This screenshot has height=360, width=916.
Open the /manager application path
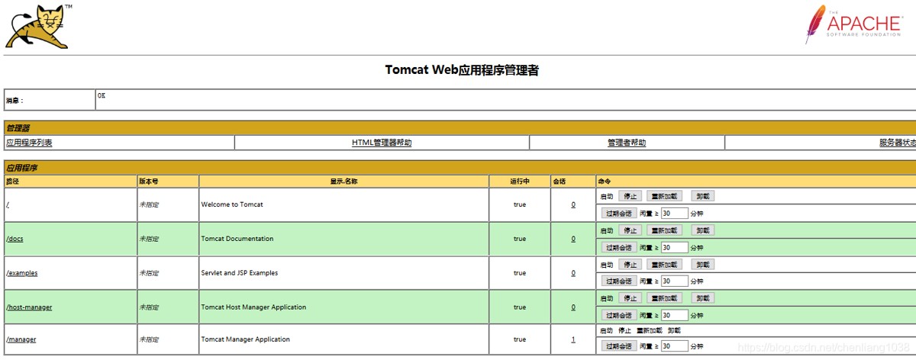click(21, 339)
